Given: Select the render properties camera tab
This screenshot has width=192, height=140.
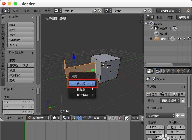Looking at the screenshot, I should (x=158, y=71).
